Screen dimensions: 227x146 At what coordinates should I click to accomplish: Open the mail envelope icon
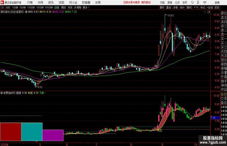coord(205,2)
